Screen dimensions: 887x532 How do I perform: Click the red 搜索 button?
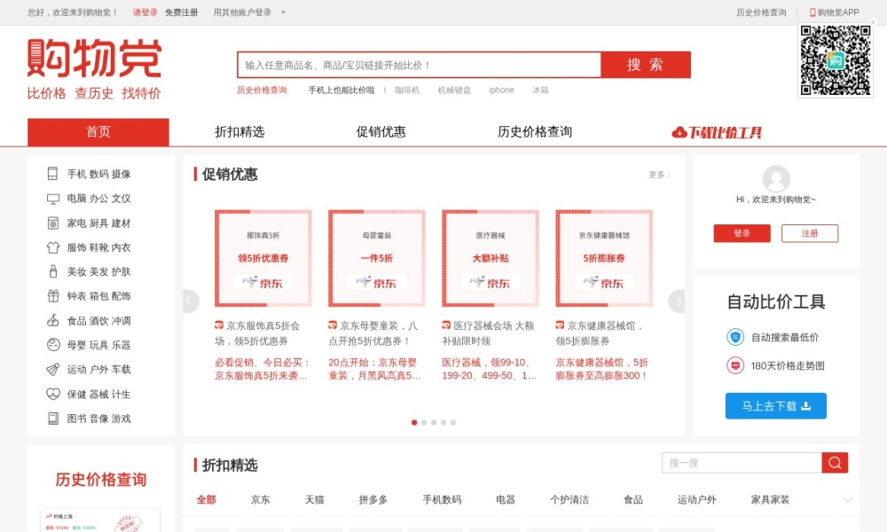(646, 65)
